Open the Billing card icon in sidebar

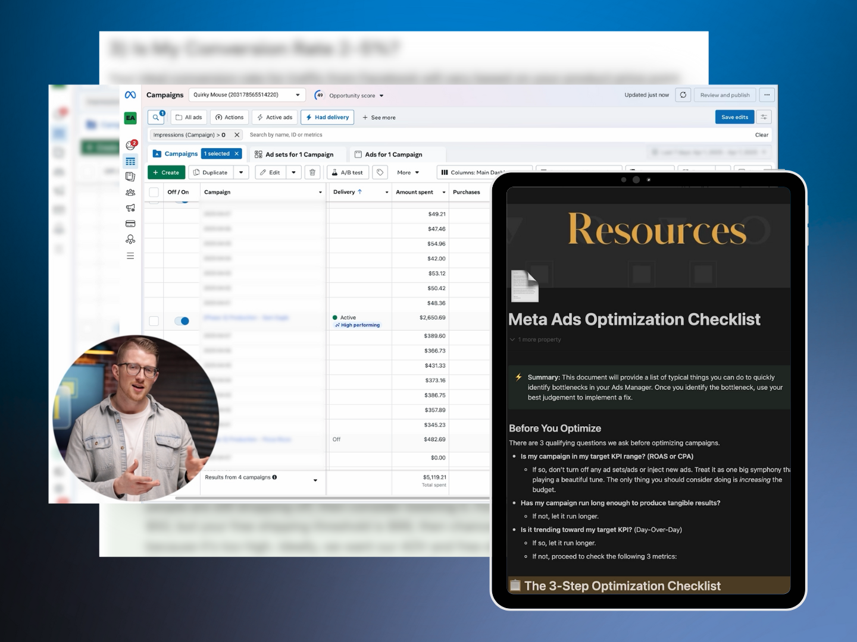pyautogui.click(x=130, y=224)
